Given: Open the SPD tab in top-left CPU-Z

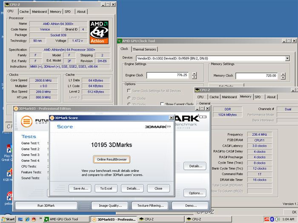Looking at the screenshot, I should coord(68,11).
